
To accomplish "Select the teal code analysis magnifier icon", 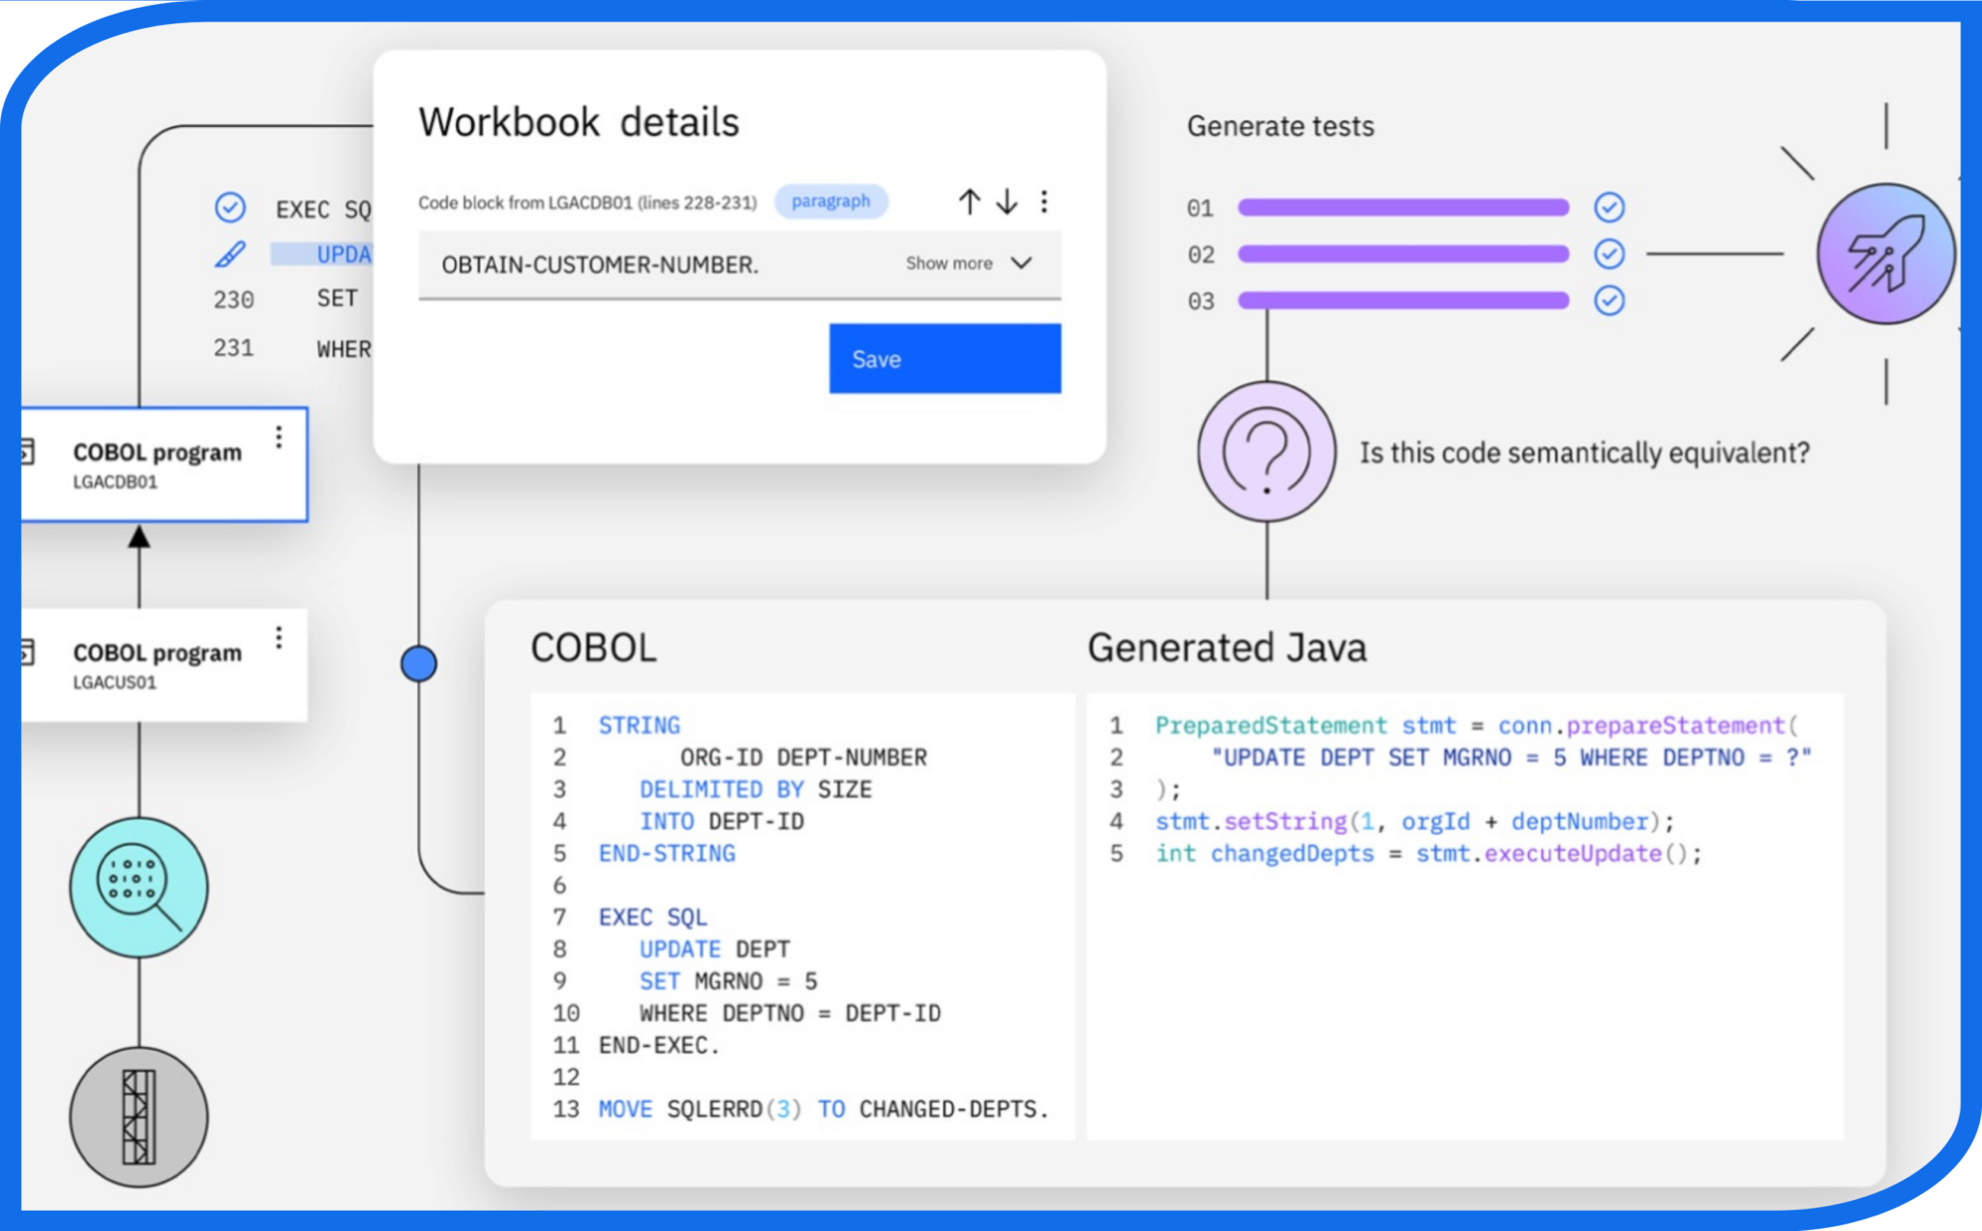I will tap(138, 886).
